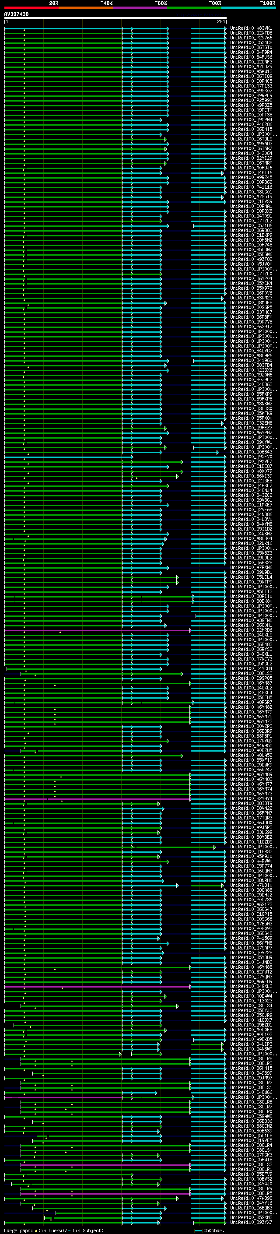
Task: Select hit label UniRef100_B9ZYX7
Action: (x=251, y=1222)
